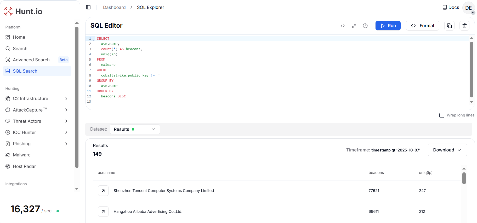Run the SQL query
Viewport: 477px width, 223px height.
click(388, 26)
